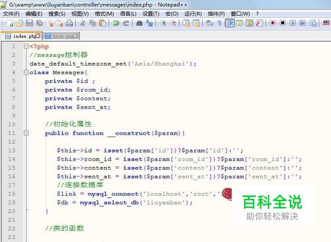Open the Function List panel icon
Viewport: 331px width, 242px height.
click(x=260, y=23)
